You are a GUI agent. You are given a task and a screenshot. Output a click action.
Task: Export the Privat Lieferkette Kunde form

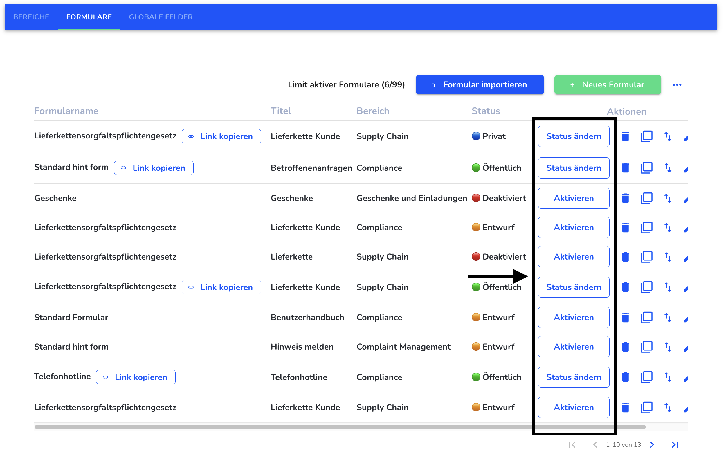[x=668, y=136]
